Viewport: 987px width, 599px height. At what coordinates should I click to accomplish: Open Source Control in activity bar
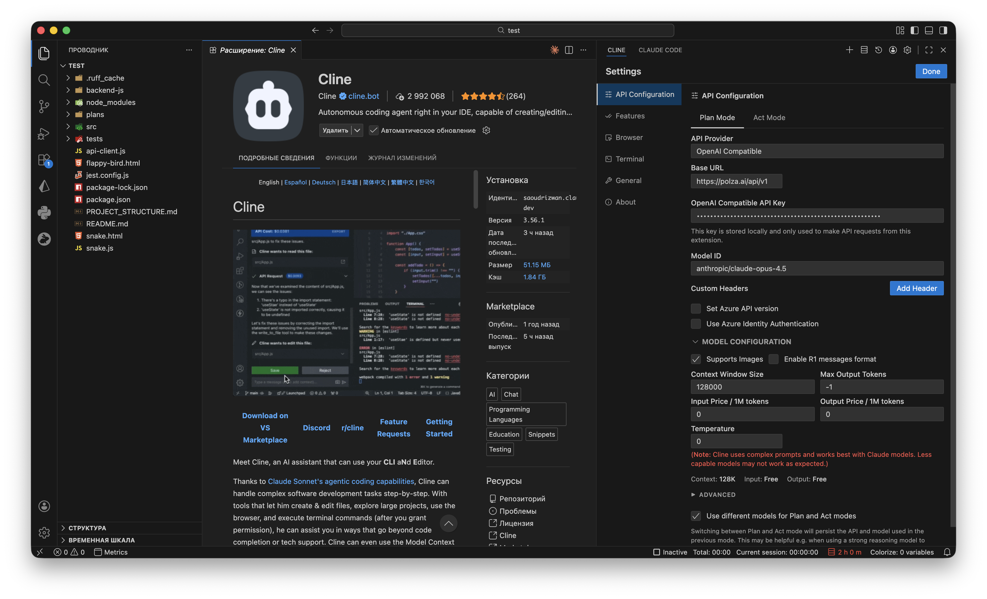point(44,106)
